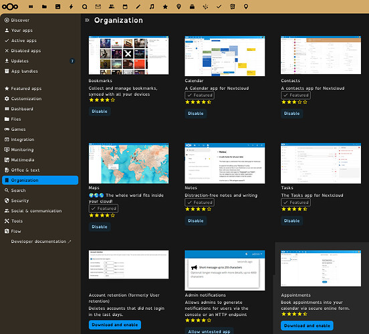Open the Music note icon
The image size is (369, 334).
[152, 7]
